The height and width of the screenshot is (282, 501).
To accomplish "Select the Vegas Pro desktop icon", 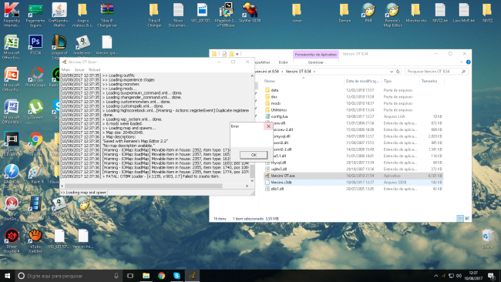I will point(12,144).
